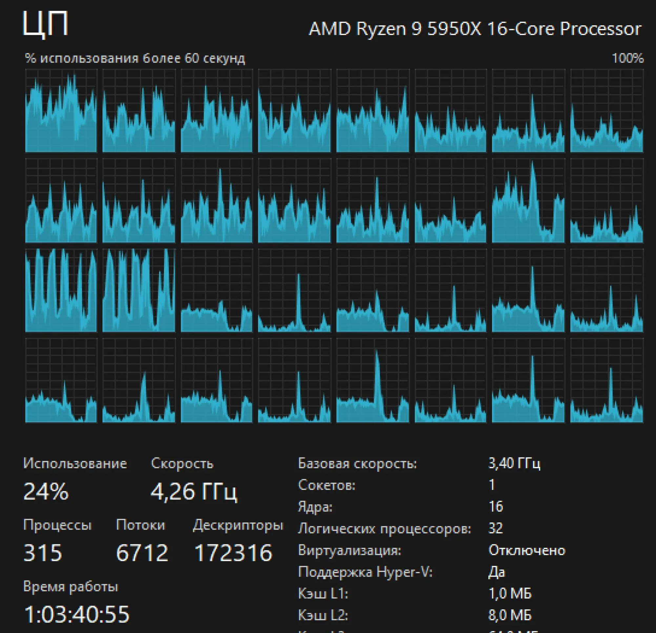This screenshot has width=656, height=633.
Task: Select the "6712" threads value
Action: [x=142, y=553]
